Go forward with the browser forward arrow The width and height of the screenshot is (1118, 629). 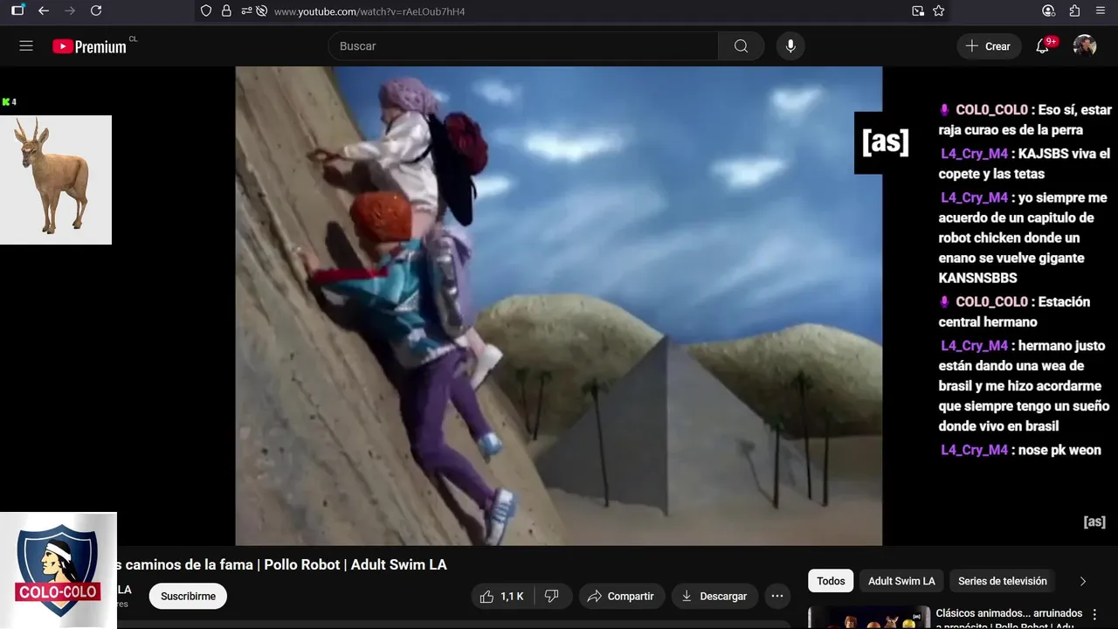pos(70,10)
